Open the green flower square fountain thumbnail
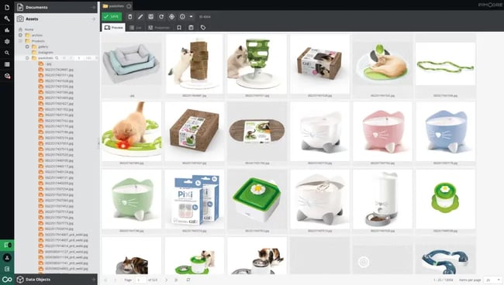The height and width of the screenshot is (285, 504). [x=257, y=199]
